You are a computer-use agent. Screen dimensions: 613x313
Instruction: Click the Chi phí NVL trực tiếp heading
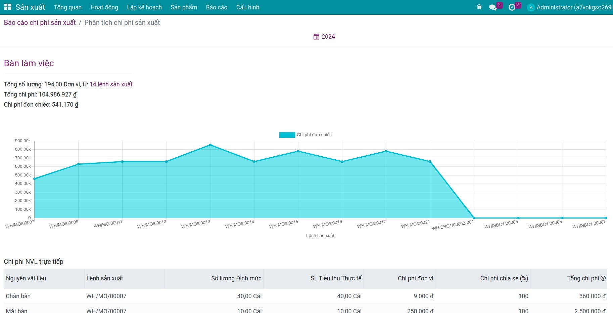[x=34, y=262]
